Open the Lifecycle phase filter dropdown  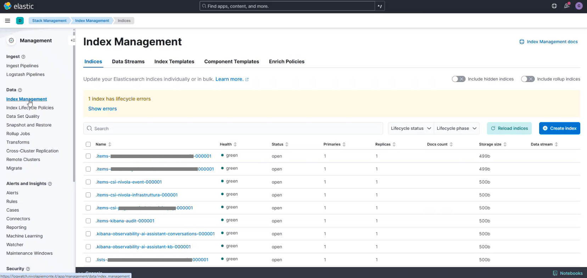pyautogui.click(x=457, y=128)
